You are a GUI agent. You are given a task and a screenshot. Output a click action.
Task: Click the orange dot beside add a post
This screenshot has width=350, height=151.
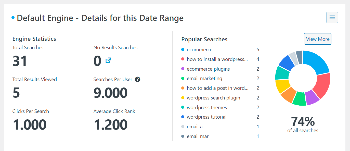(183, 88)
